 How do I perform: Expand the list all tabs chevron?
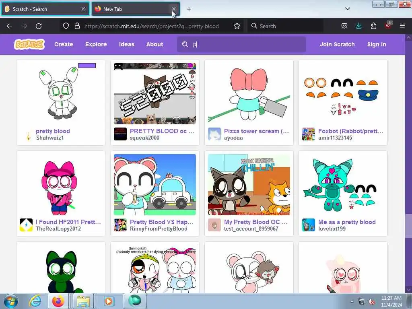347,9
